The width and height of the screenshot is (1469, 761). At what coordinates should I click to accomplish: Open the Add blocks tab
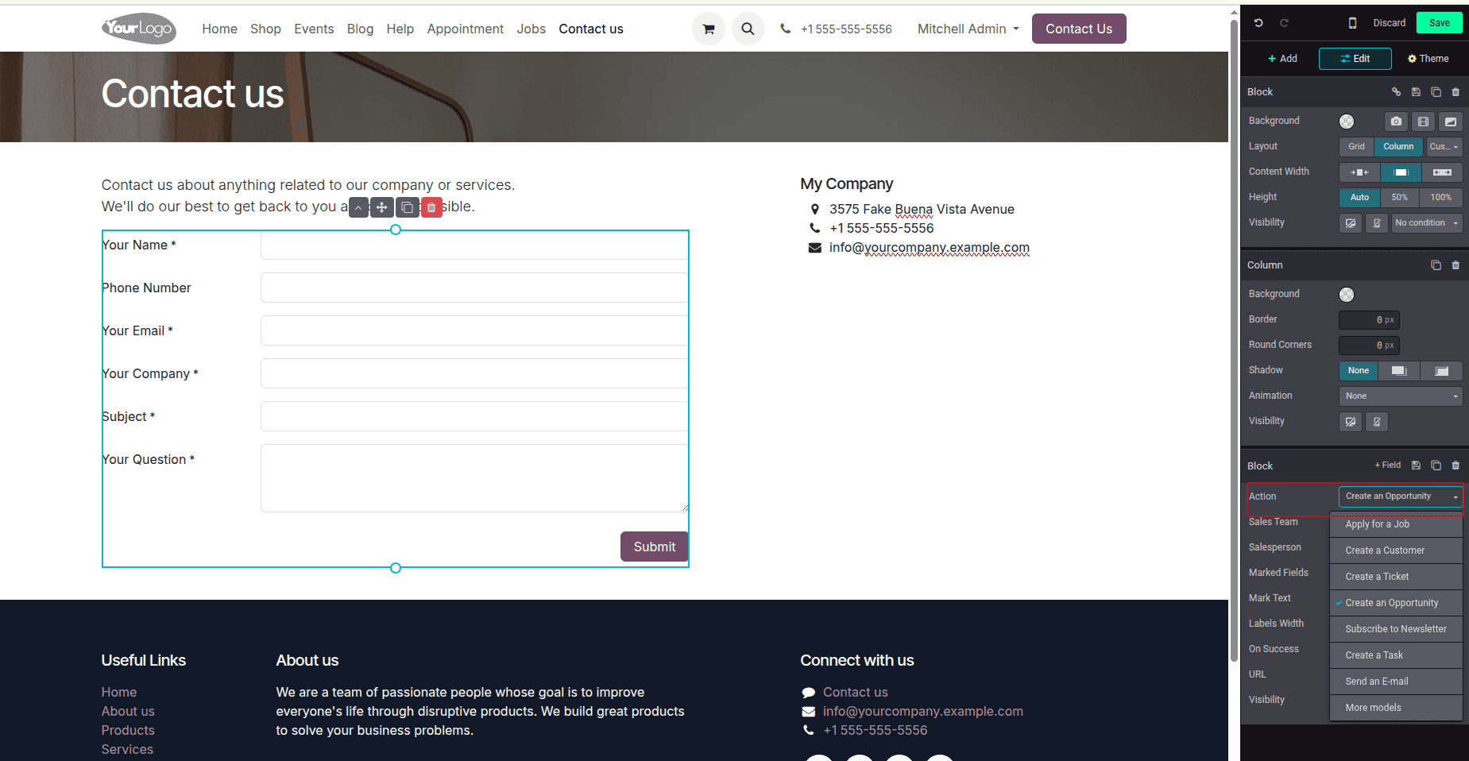pos(1282,59)
